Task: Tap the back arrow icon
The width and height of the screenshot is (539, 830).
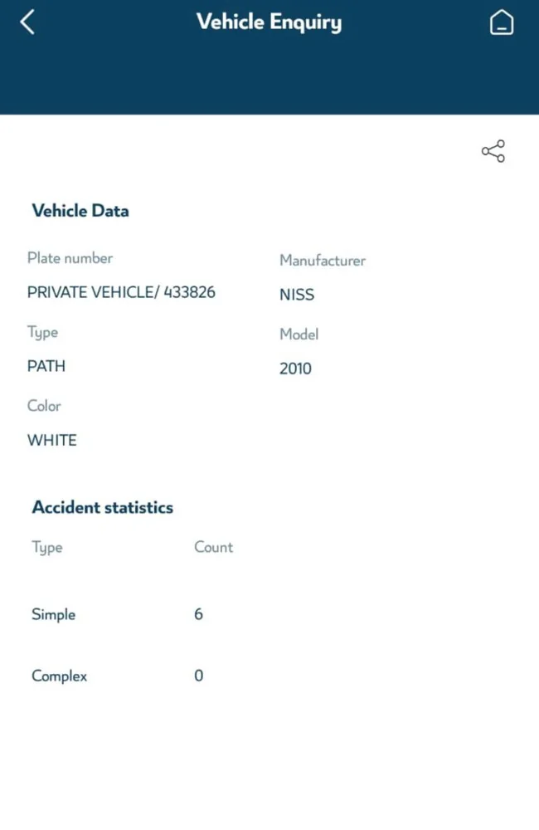Action: coord(27,22)
